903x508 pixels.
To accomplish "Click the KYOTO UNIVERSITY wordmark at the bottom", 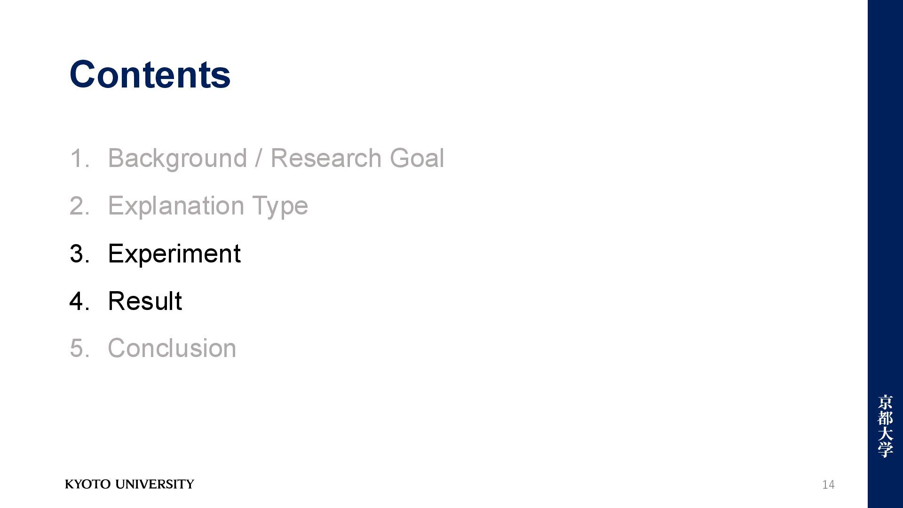I will [x=129, y=484].
